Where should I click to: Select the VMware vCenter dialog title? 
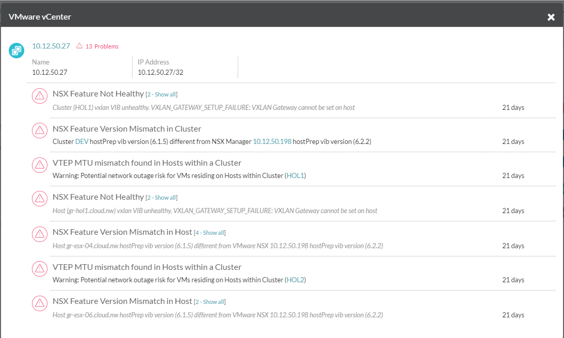[40, 17]
